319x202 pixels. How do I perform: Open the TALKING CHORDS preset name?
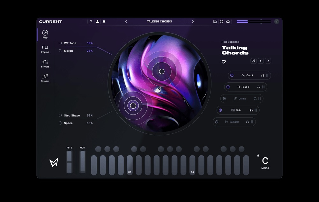(159, 21)
